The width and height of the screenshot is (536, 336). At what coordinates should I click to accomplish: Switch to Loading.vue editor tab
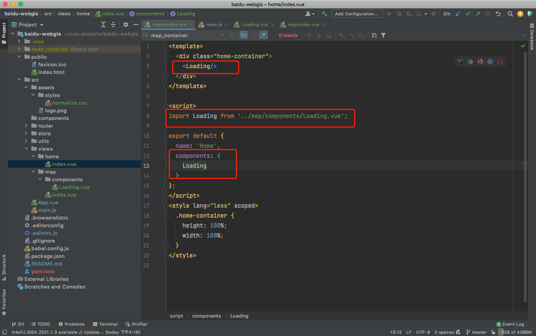point(254,25)
